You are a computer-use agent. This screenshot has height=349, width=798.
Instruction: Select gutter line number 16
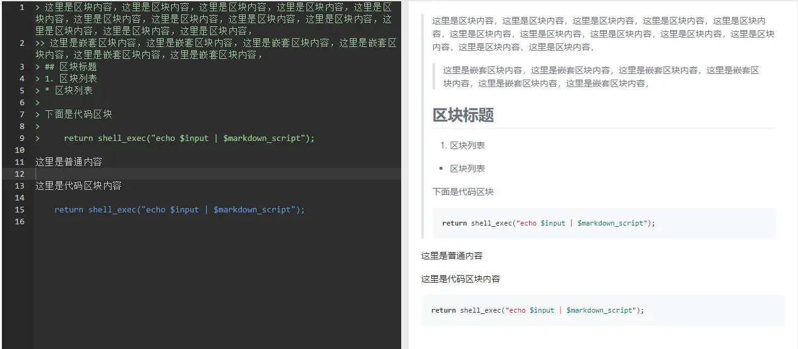pos(19,221)
